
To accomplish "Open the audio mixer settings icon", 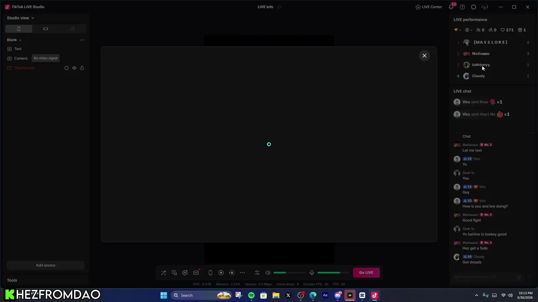I will click(x=257, y=273).
